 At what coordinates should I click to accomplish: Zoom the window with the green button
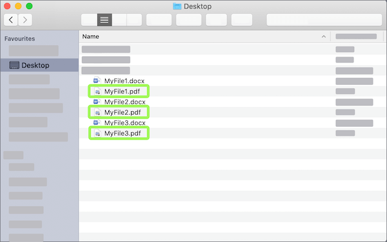30,6
